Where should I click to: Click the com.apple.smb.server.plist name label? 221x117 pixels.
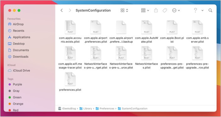[x=197, y=40]
